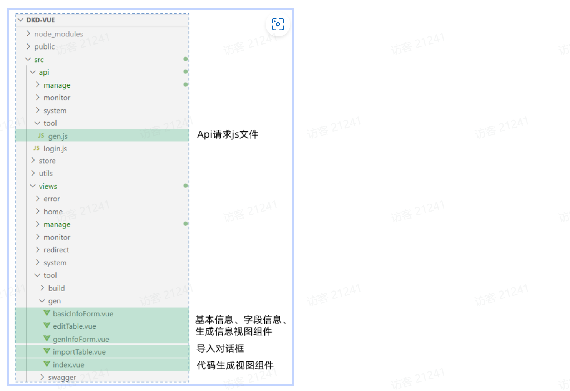Select the src folder name
The height and width of the screenshot is (391, 570).
coord(39,60)
